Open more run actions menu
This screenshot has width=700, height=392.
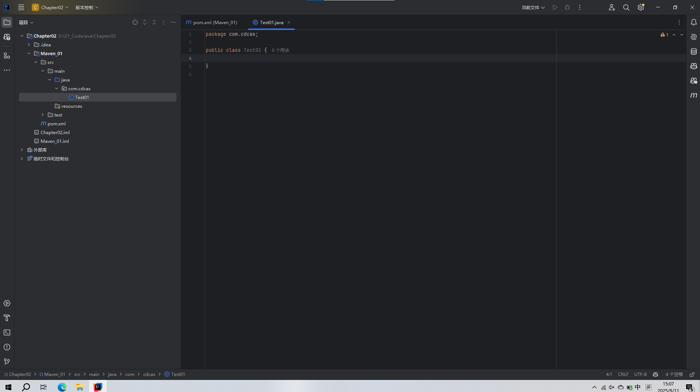[580, 7]
